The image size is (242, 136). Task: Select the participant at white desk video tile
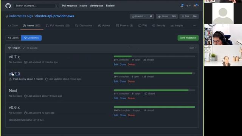click(223, 56)
